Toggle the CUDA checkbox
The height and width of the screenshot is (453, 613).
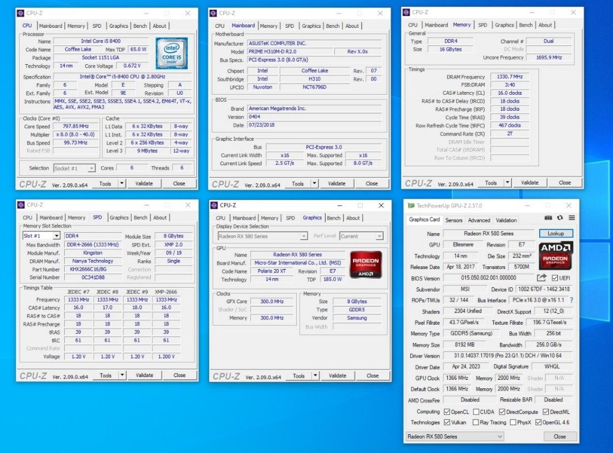pyautogui.click(x=476, y=412)
